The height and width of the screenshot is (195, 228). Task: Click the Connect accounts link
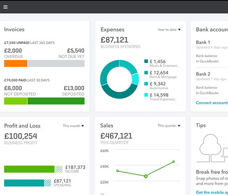(212, 103)
